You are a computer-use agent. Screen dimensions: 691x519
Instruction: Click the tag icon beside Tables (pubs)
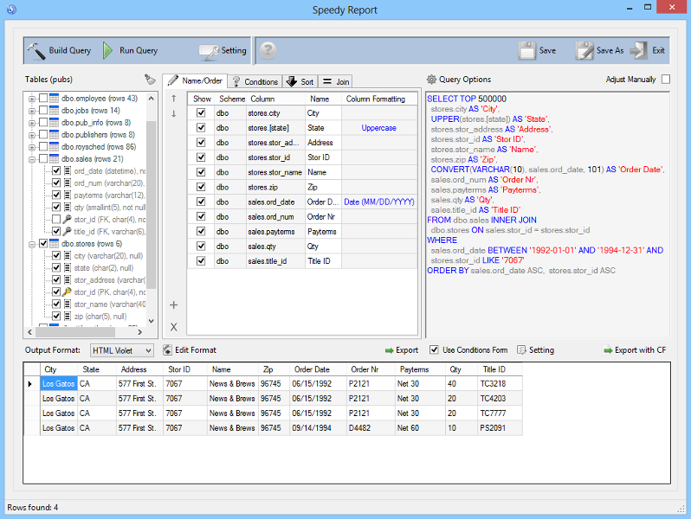coord(150,80)
